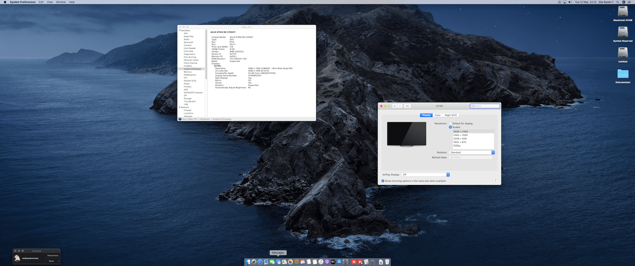Select NVMExpress in System Information sidebar
635x266 pixels.
[190, 75]
